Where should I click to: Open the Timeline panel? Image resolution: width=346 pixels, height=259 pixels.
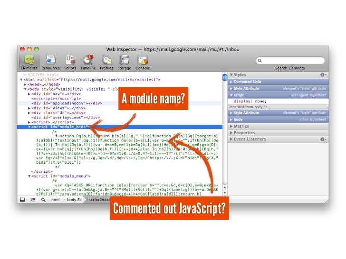pyautogui.click(x=88, y=62)
